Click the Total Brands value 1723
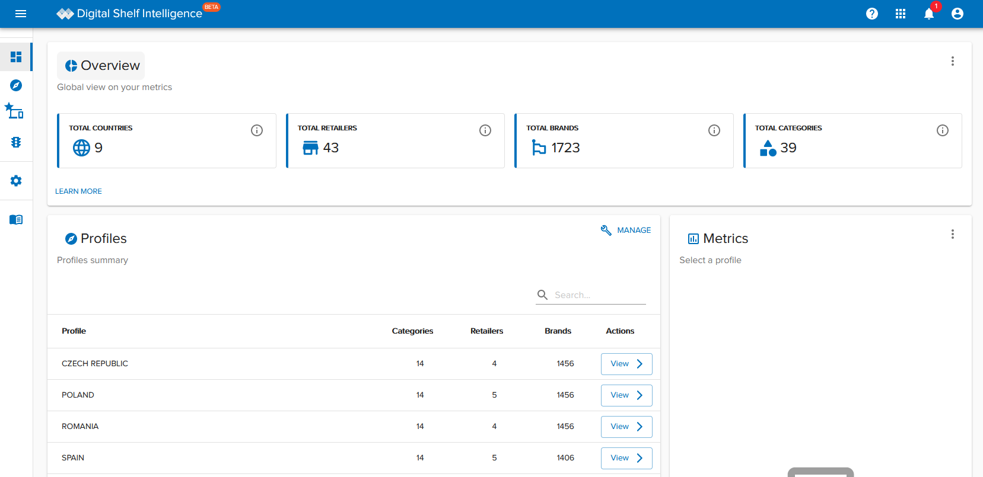The image size is (983, 477). [565, 148]
